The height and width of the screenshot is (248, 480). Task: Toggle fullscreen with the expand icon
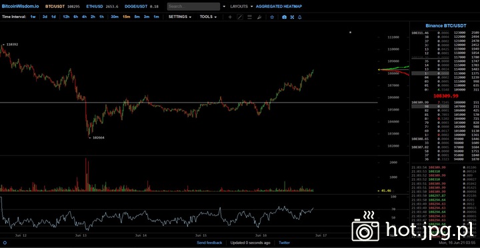click(x=292, y=17)
